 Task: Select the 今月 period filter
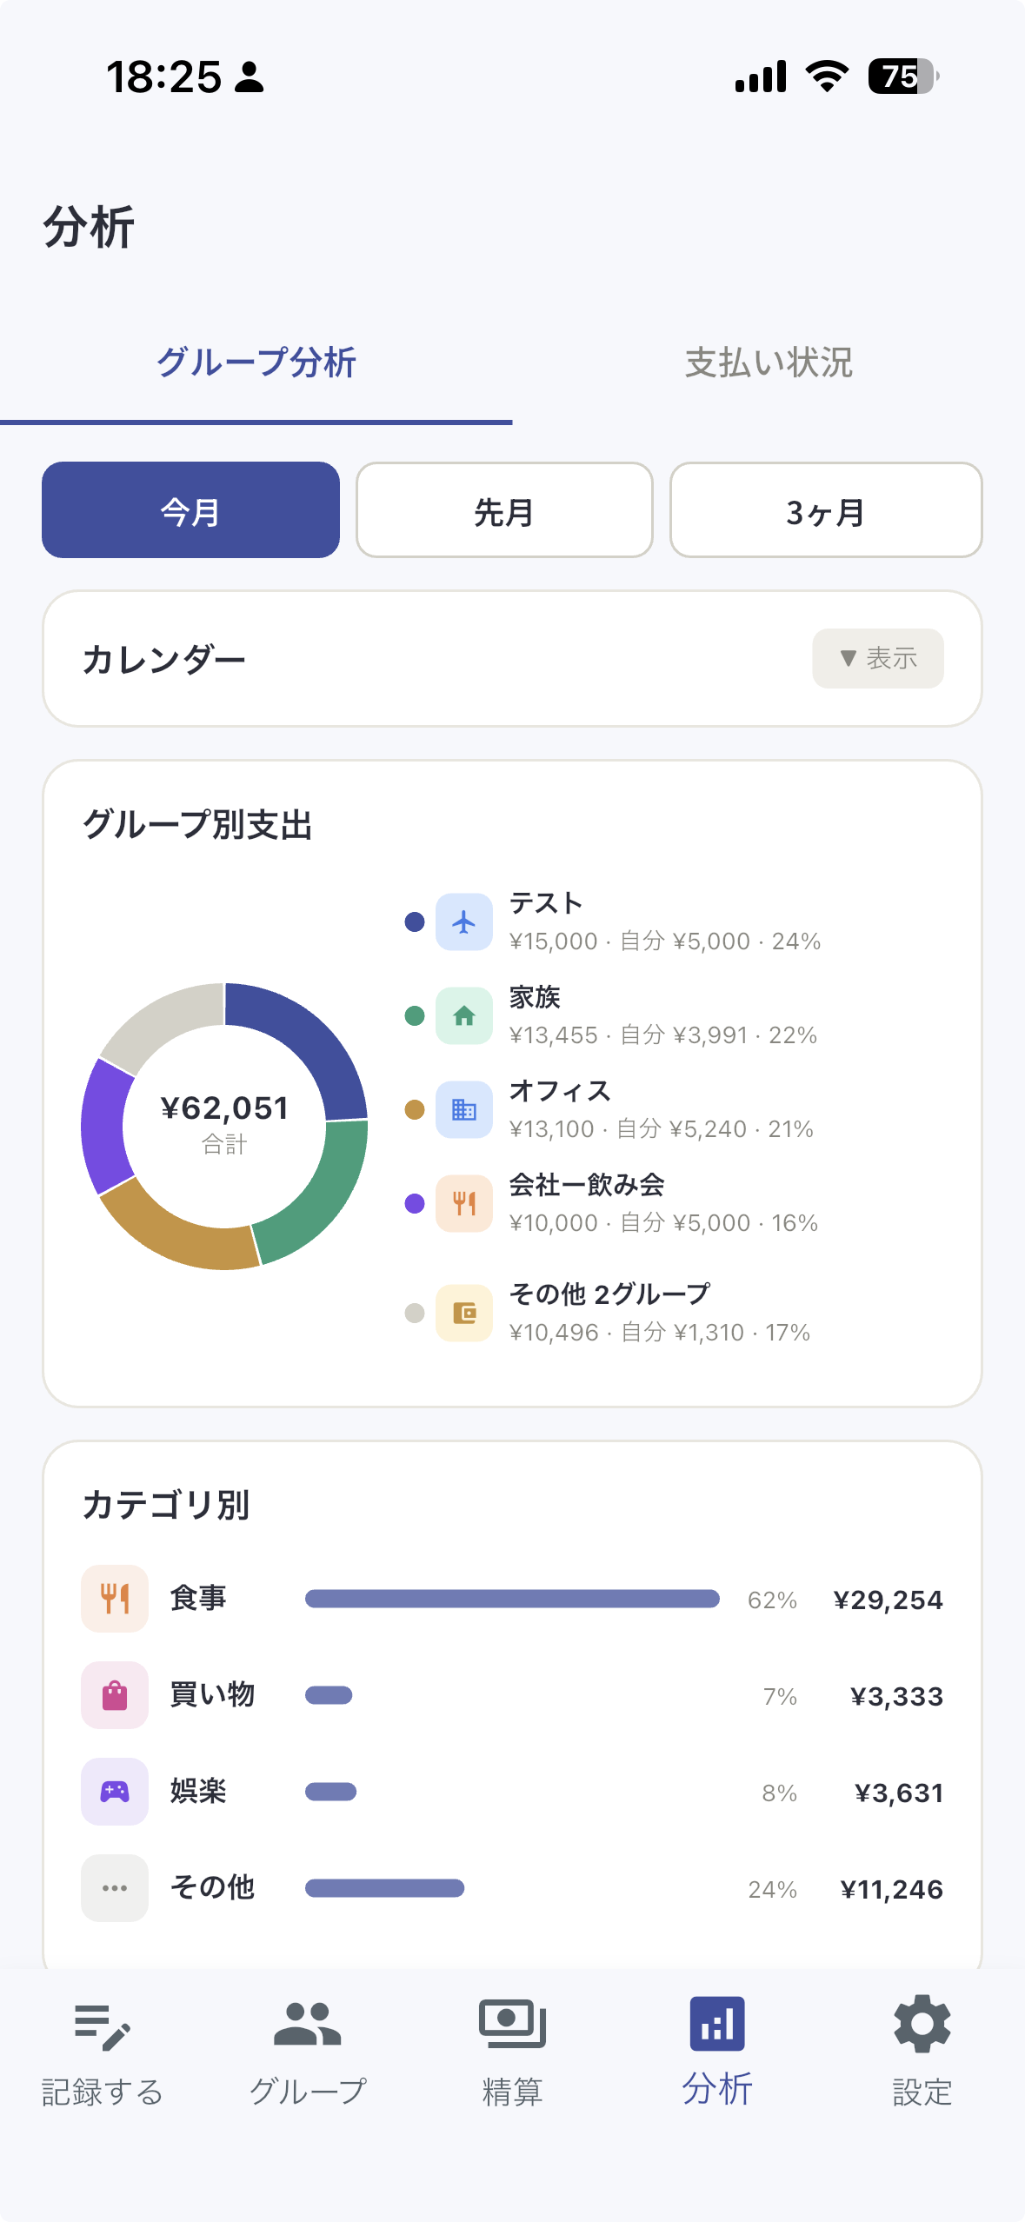[x=190, y=510]
